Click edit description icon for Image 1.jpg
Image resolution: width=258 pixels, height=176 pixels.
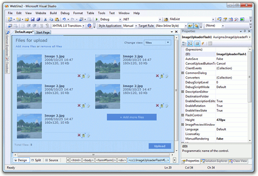[88, 76]
